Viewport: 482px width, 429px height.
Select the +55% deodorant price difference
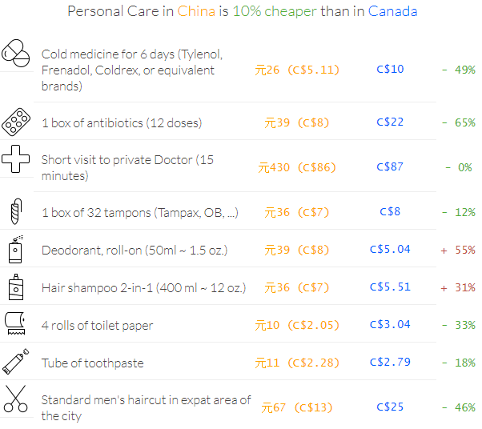458,251
